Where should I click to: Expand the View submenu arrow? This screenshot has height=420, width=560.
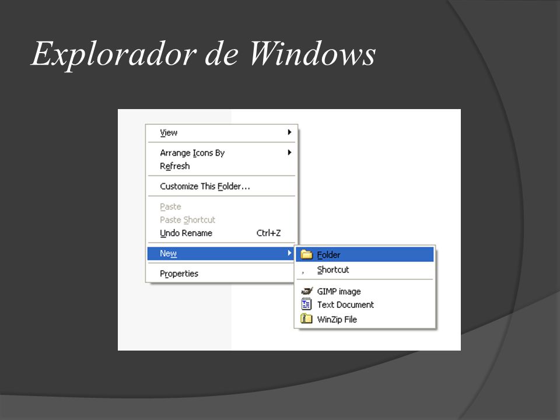click(289, 132)
